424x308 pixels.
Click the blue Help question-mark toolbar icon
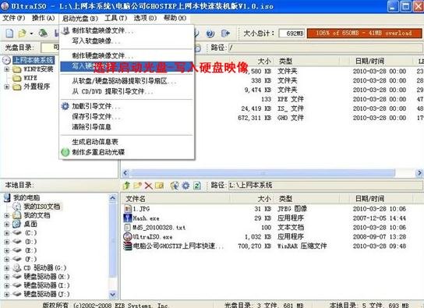210,34
